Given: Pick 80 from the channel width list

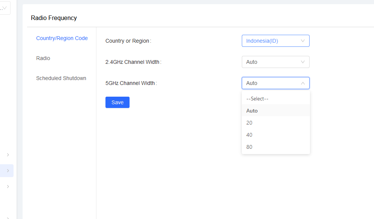Looking at the screenshot, I should pos(276,147).
